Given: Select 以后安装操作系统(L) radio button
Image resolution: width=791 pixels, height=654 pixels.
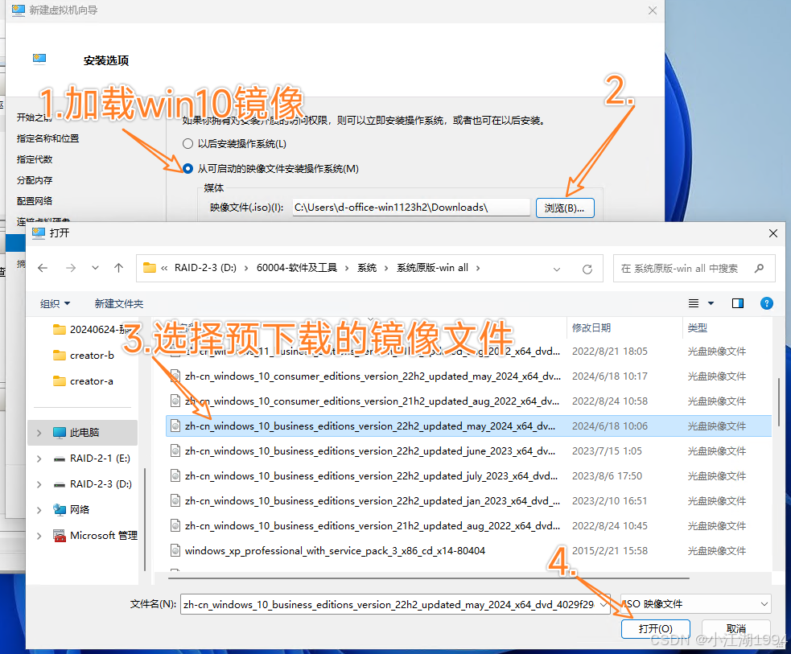Looking at the screenshot, I should [187, 144].
